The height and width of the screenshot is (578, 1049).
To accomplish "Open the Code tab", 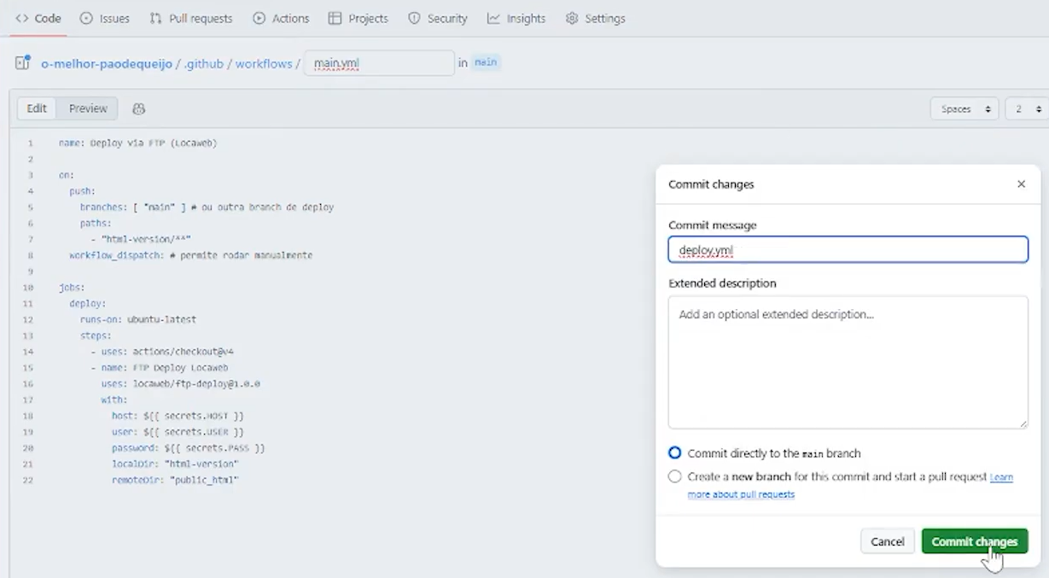I will [x=38, y=18].
